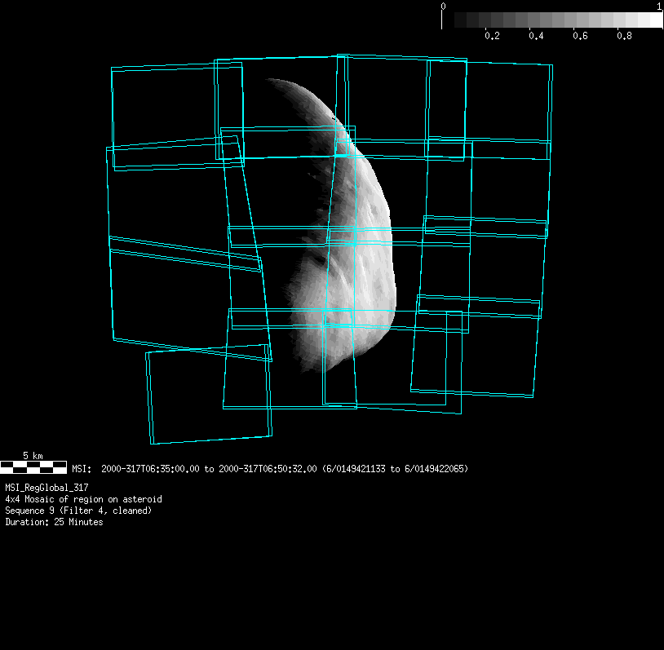Image resolution: width=664 pixels, height=650 pixels.
Task: Select the lowest detached cyan footprint frame
Action: click(209, 394)
